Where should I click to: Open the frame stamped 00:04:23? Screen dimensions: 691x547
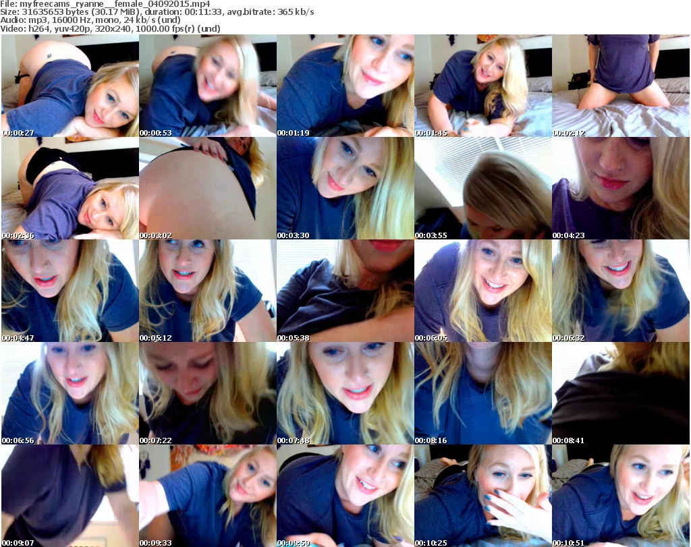point(621,188)
